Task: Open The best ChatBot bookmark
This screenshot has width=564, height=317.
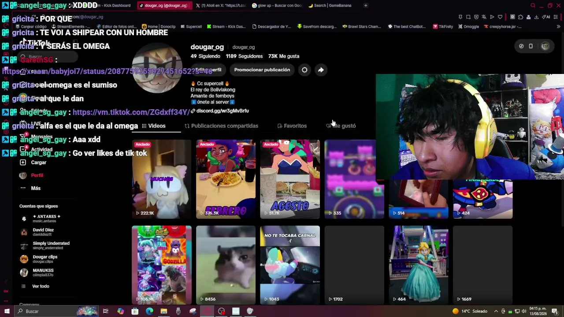Action: 407,26
